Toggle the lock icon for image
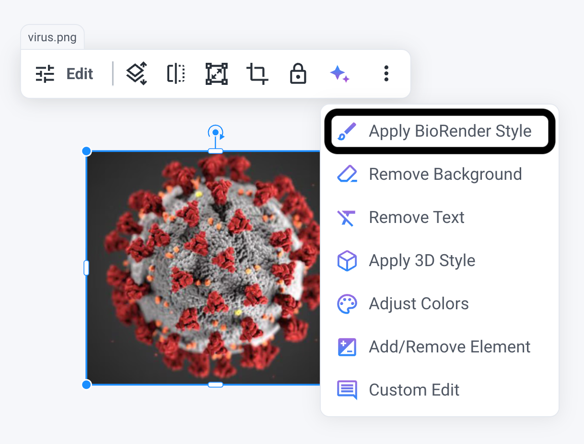The height and width of the screenshot is (444, 584). pos(298,74)
